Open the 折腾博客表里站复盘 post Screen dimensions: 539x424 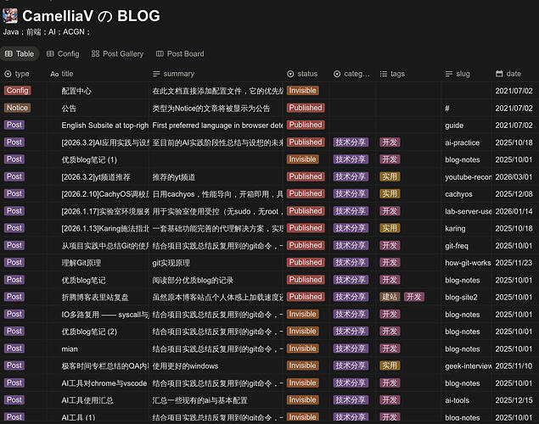[x=95, y=298]
